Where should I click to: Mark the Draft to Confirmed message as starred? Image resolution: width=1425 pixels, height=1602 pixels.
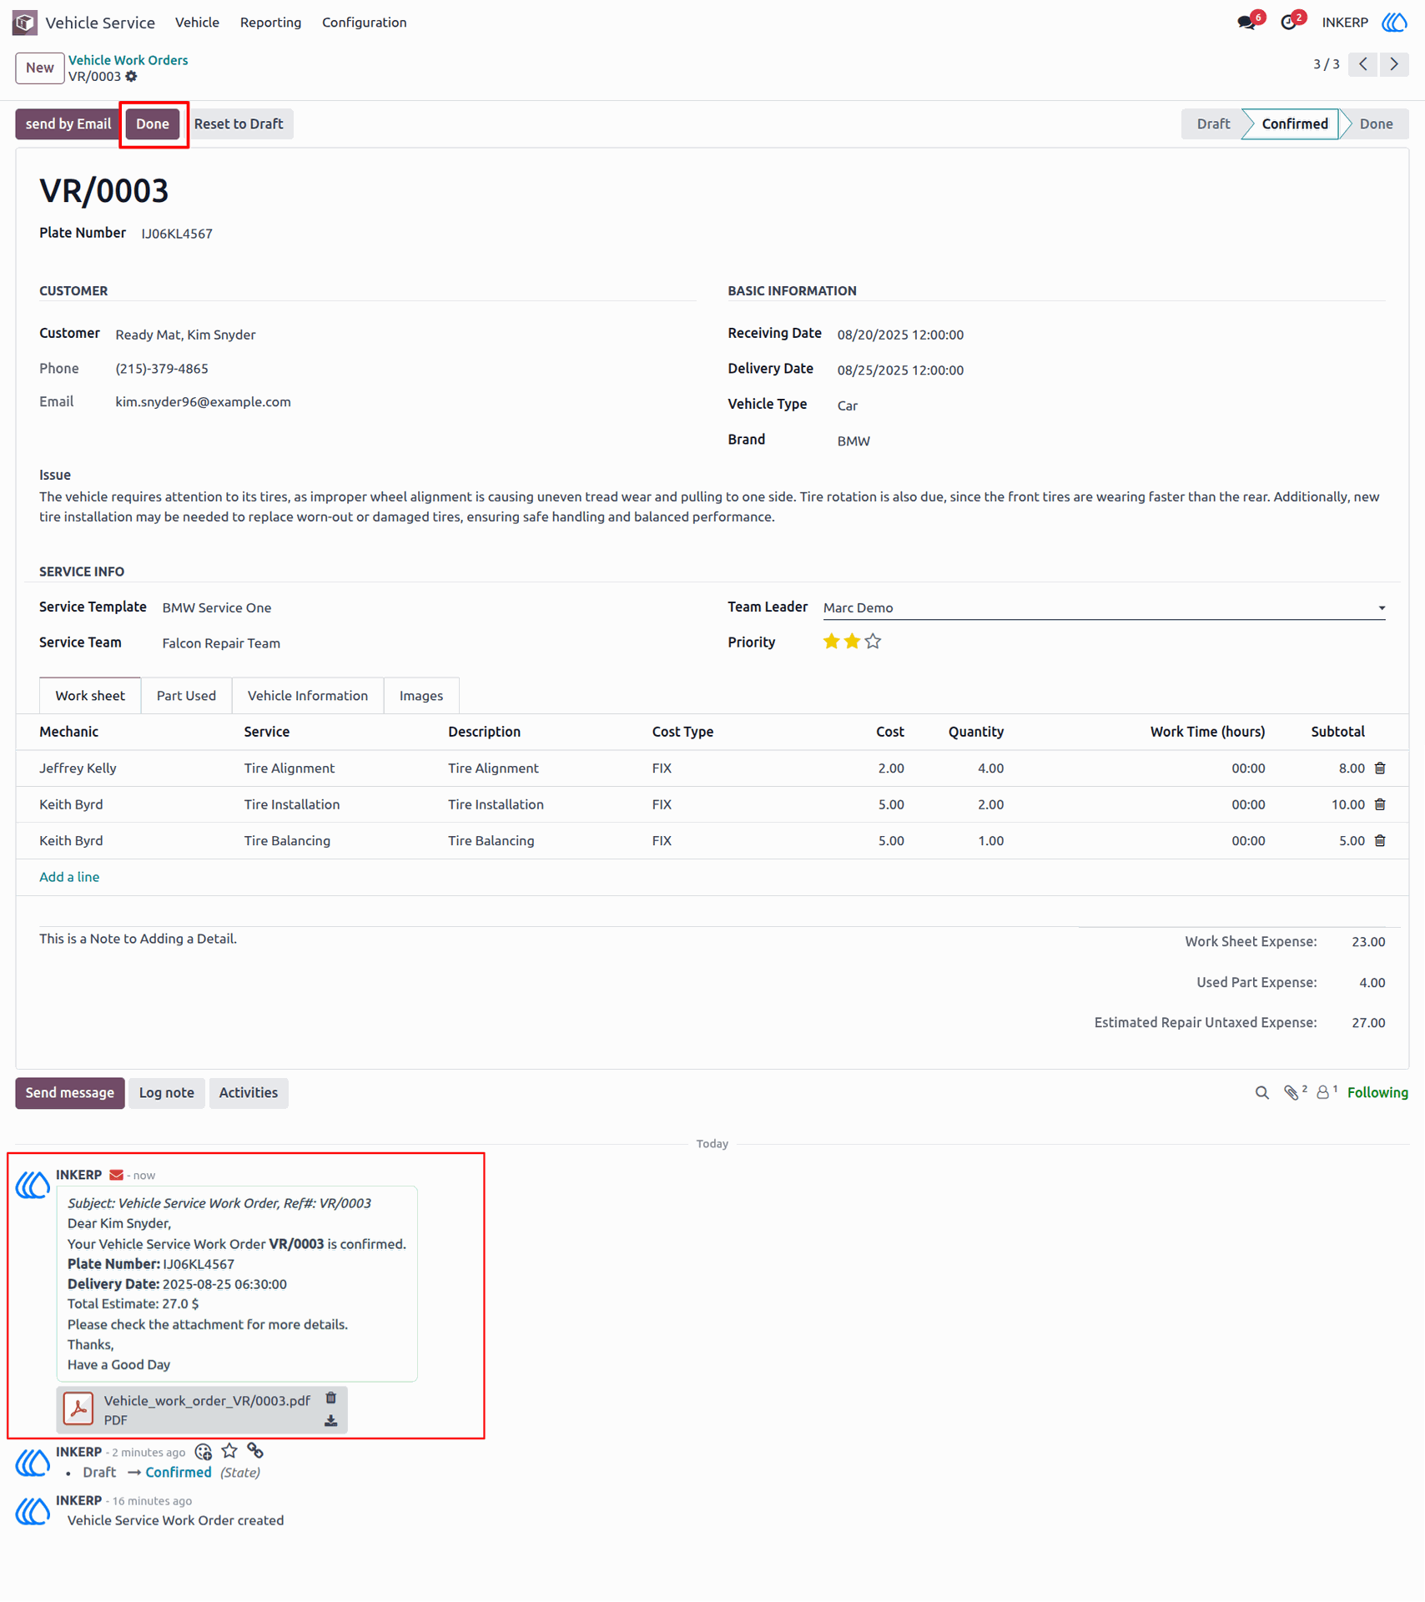coord(229,1452)
